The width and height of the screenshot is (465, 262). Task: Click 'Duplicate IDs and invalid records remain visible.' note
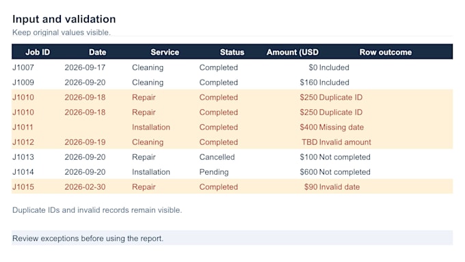(x=97, y=210)
